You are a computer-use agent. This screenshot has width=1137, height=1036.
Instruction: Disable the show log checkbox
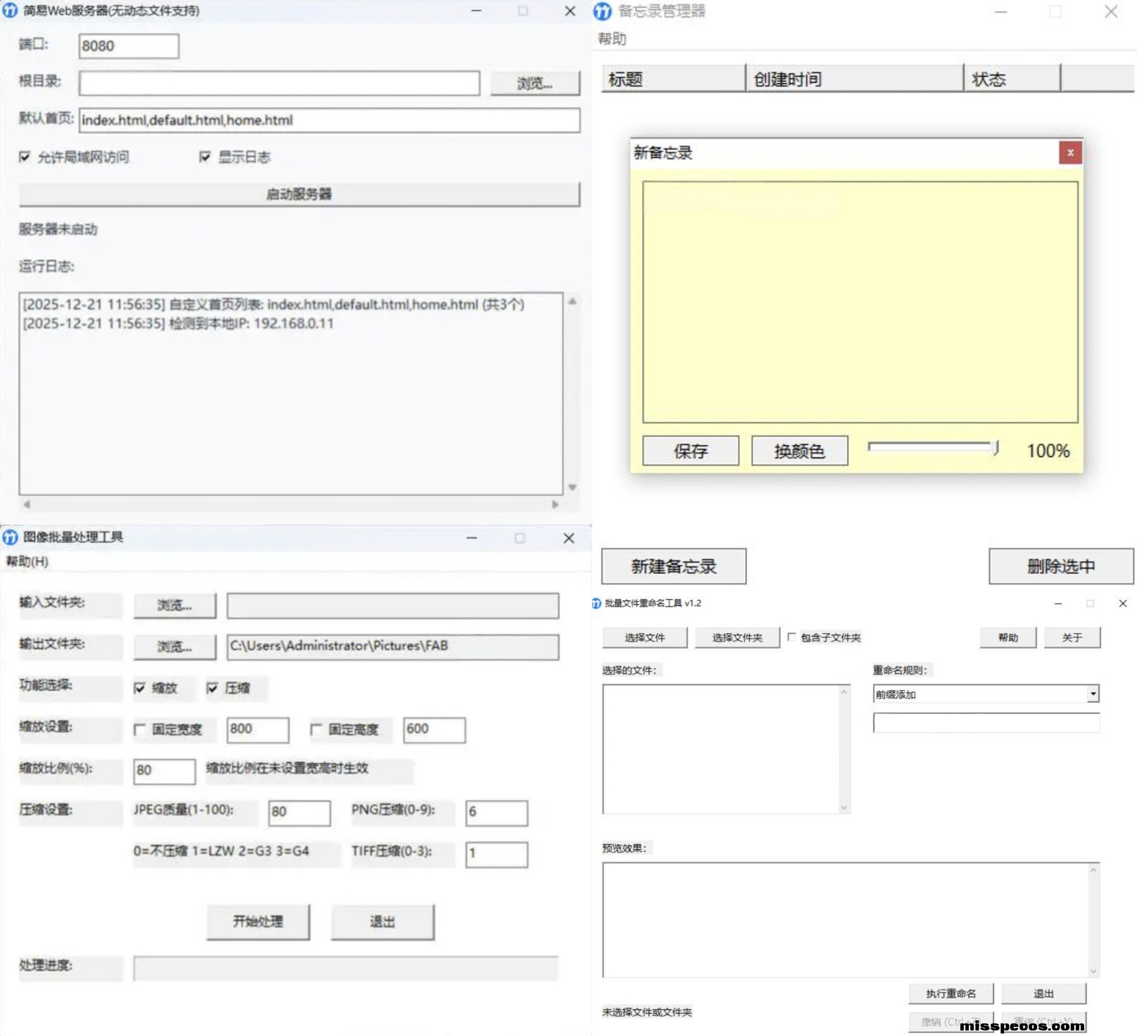205,157
